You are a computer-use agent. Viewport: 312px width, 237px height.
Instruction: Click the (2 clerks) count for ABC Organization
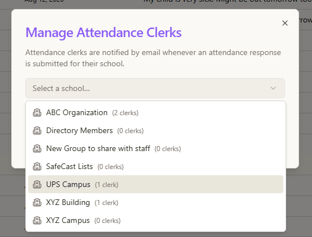coord(125,113)
